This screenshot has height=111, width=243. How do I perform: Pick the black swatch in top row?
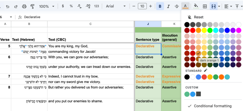coord(187,25)
